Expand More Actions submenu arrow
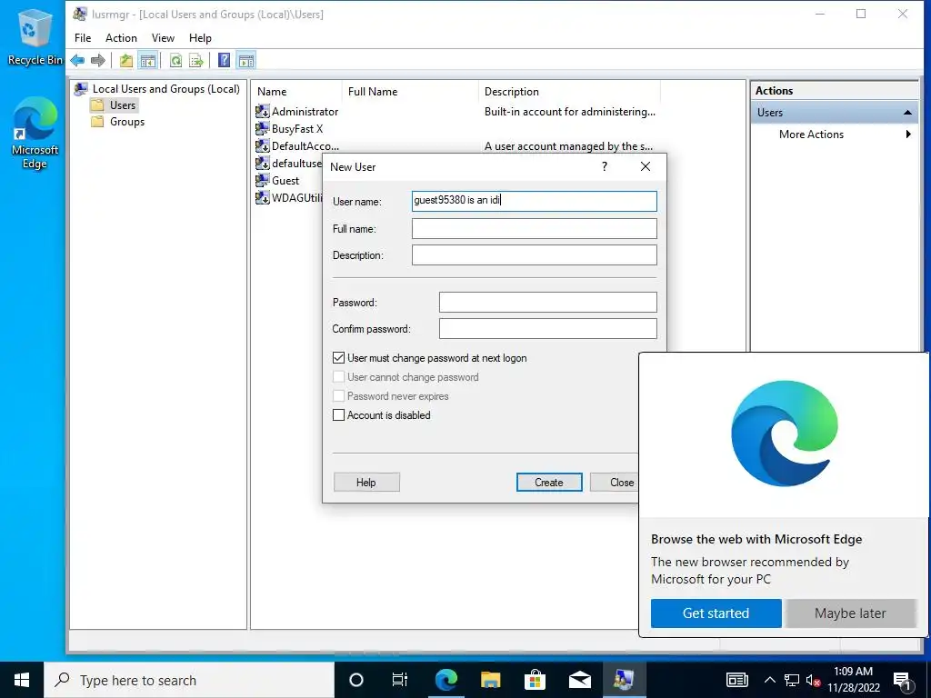The height and width of the screenshot is (698, 931). tap(908, 135)
